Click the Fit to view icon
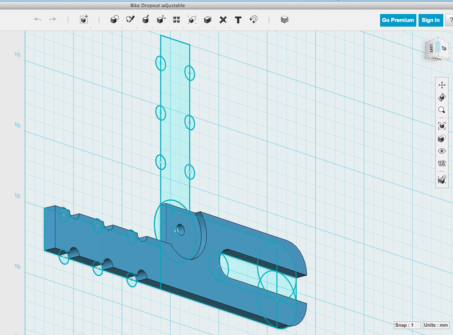The image size is (453, 335). pos(442,125)
